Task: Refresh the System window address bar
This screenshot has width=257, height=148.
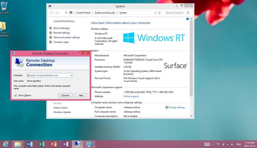Action: click(x=159, y=13)
